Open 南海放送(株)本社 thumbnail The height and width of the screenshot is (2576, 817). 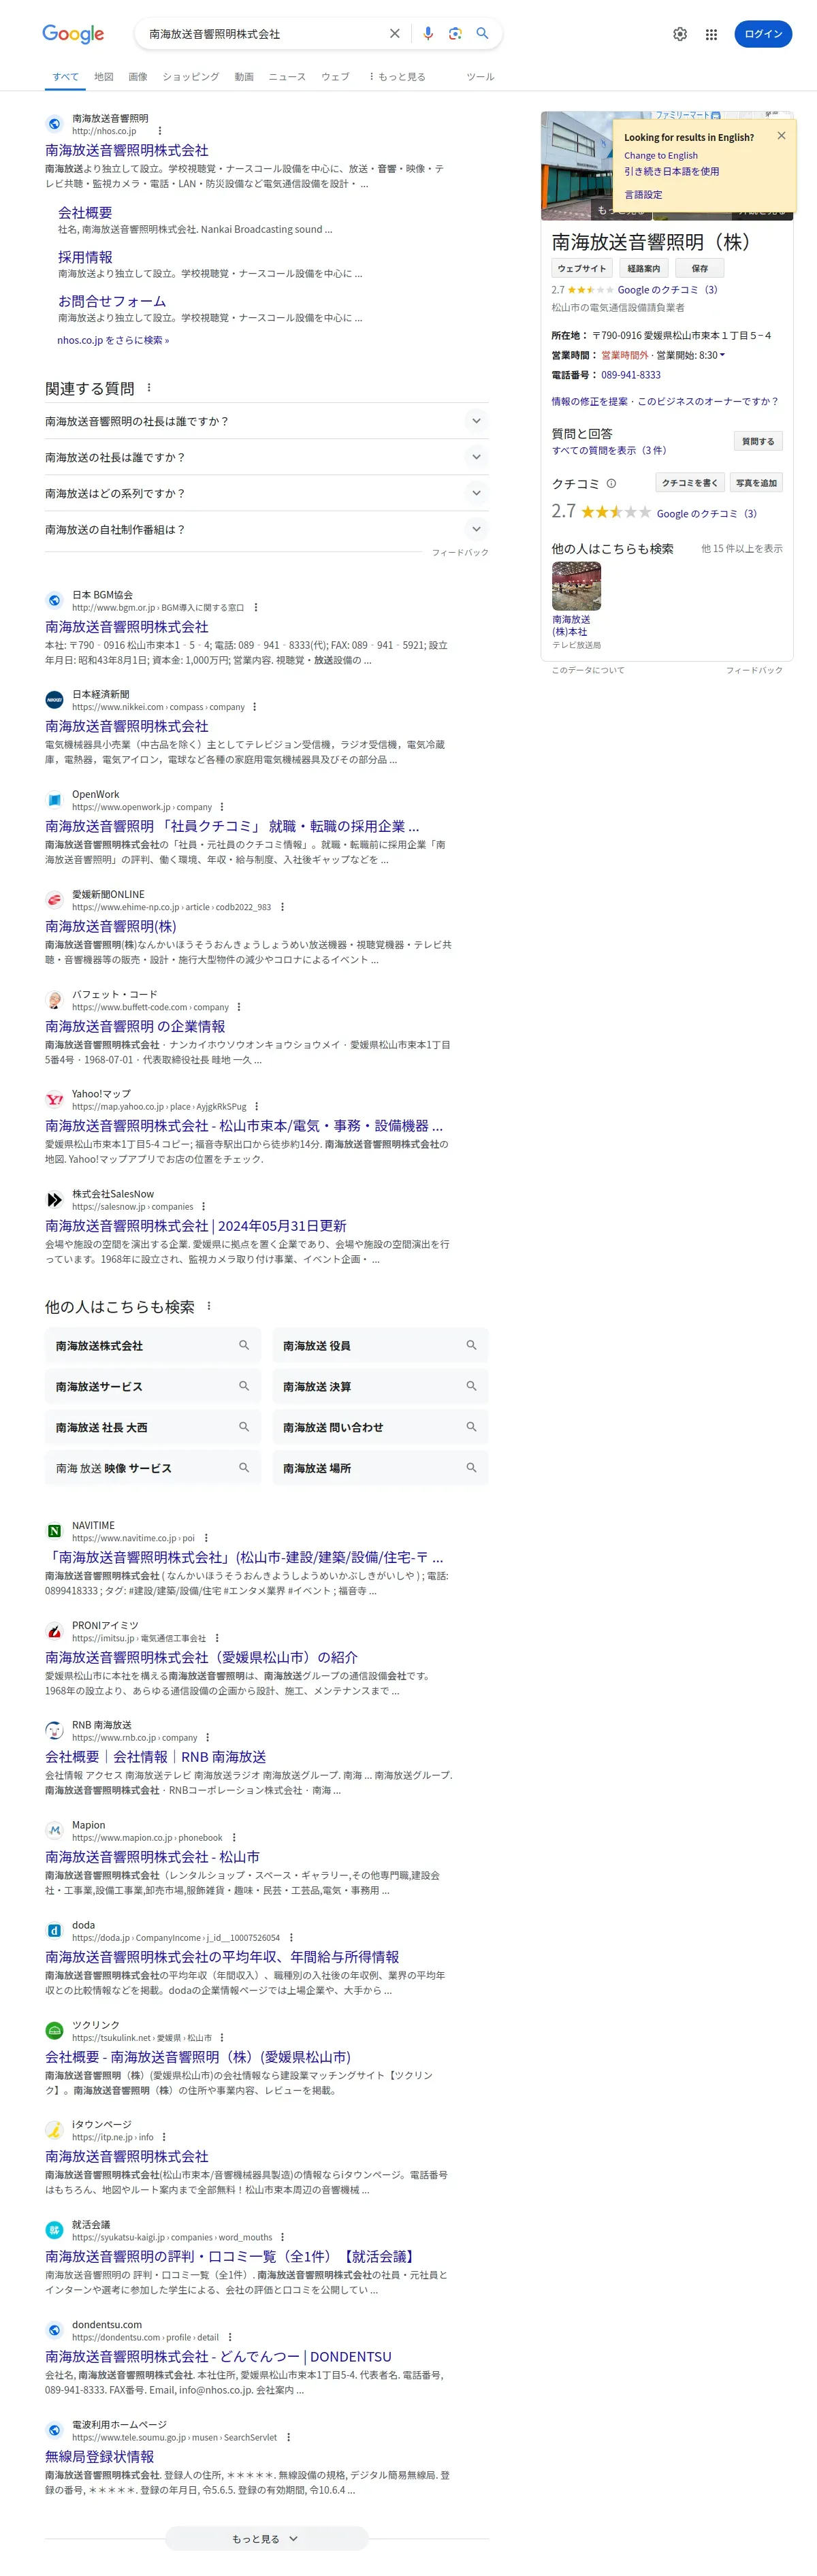coord(576,586)
